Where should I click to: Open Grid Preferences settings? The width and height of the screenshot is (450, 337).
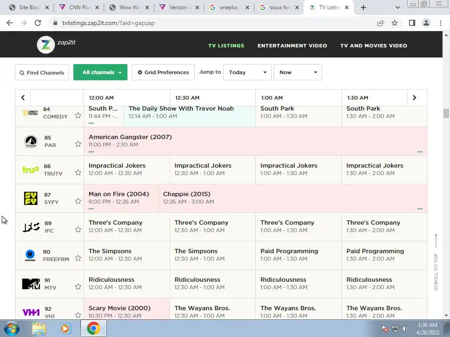pyautogui.click(x=163, y=72)
